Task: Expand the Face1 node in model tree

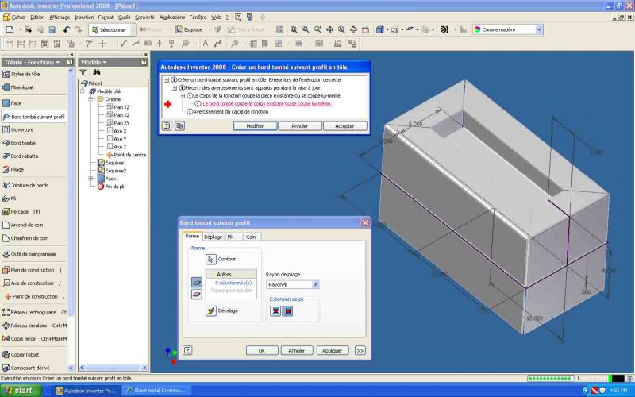Action: pyautogui.click(x=91, y=179)
